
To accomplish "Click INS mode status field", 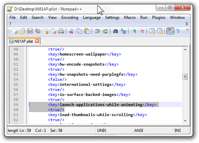I will (178, 131).
